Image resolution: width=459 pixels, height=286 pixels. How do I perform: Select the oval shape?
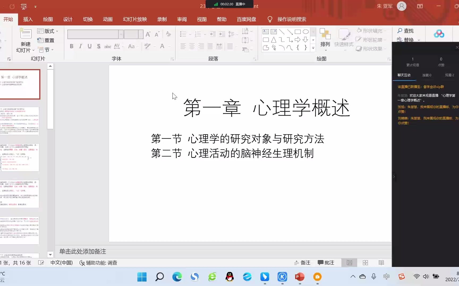[306, 32]
